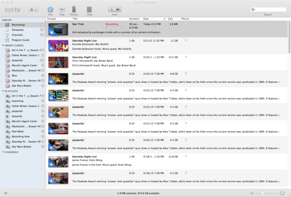Click the large thumbnail size icon
Image resolution: width=291 pixels, height=197 pixels.
click(282, 193)
